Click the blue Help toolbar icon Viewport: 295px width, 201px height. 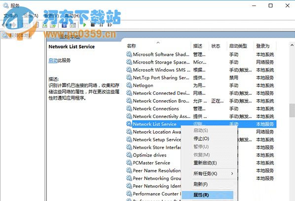click(x=64, y=25)
